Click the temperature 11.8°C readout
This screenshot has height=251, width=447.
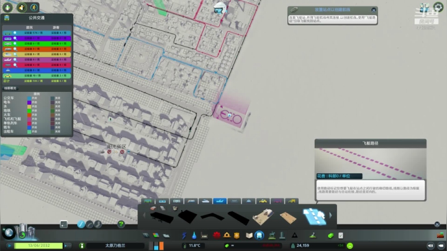click(194, 245)
